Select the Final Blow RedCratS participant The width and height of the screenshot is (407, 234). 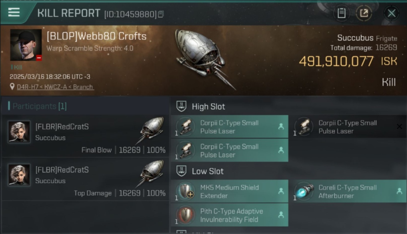[x=85, y=136]
